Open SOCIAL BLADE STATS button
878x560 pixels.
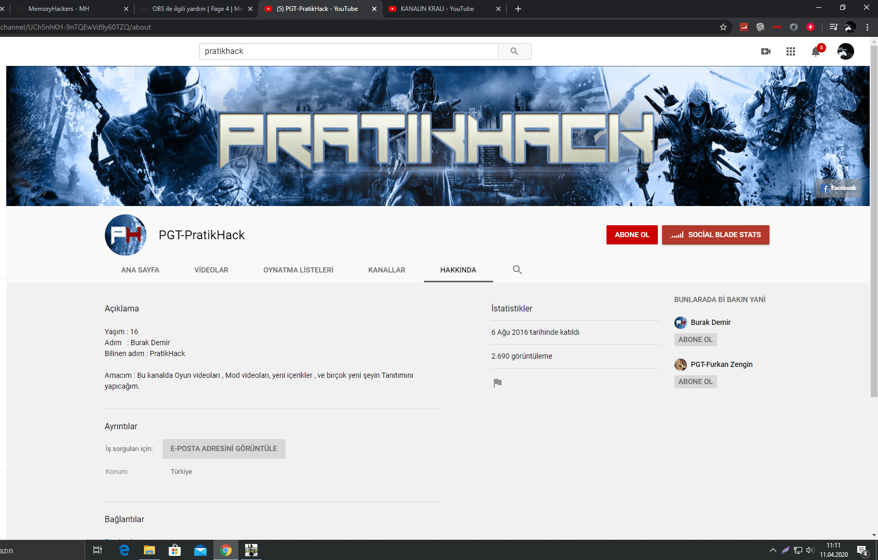click(715, 235)
